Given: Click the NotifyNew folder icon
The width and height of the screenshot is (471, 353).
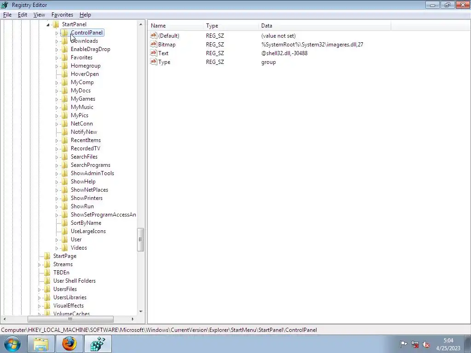Looking at the screenshot, I should click(x=64, y=132).
